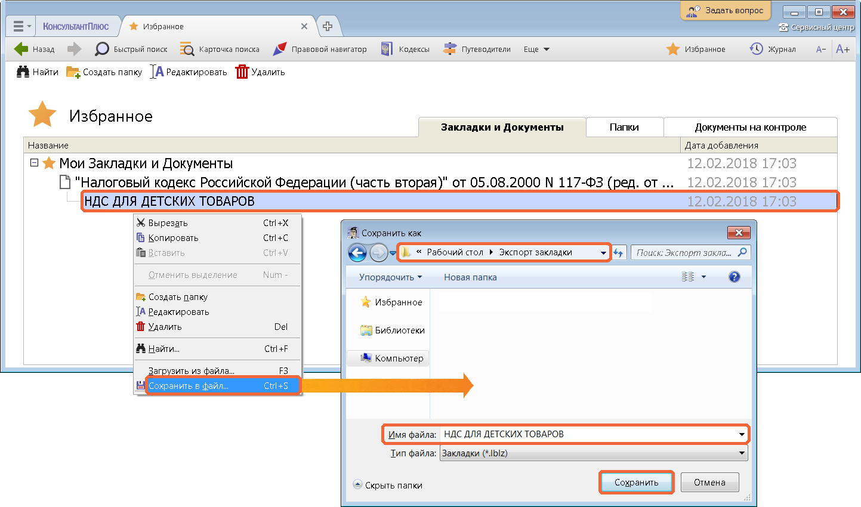The image size is (861, 507).
Task: Open Задать вопрос chat button
Action: pyautogui.click(x=726, y=11)
